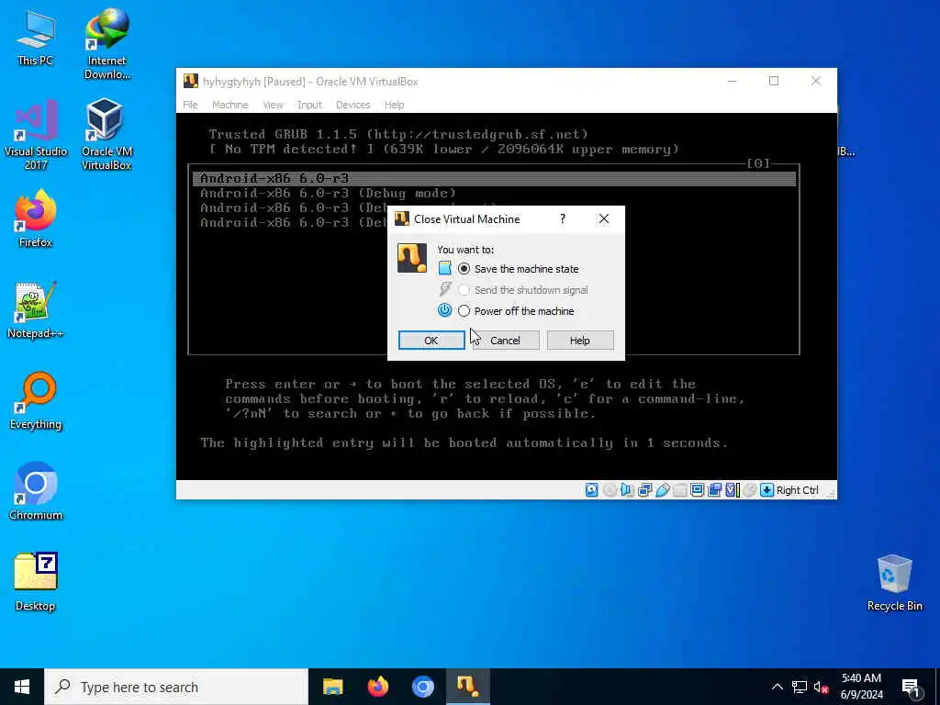Open the View menu
The width and height of the screenshot is (940, 705).
click(273, 105)
